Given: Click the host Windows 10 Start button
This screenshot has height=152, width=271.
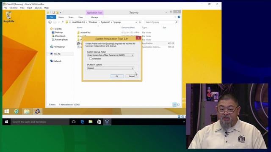Looking at the screenshot, I should pos(7,122).
